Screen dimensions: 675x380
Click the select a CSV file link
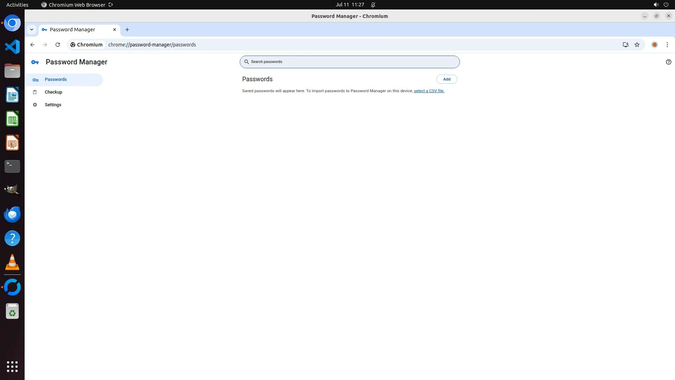(429, 91)
